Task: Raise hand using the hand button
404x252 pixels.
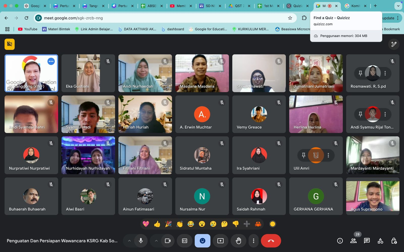Action: coord(238,241)
